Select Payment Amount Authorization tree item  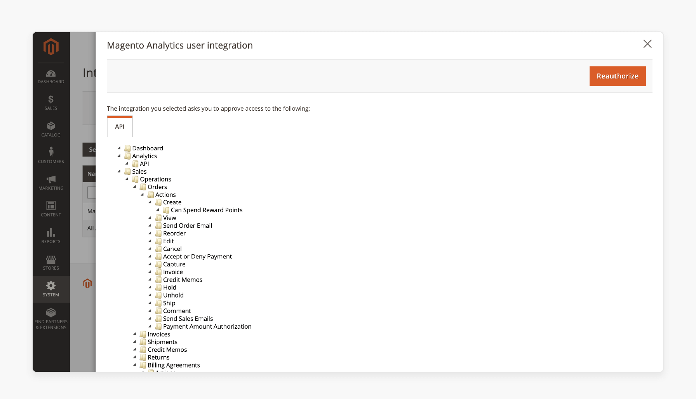click(207, 326)
